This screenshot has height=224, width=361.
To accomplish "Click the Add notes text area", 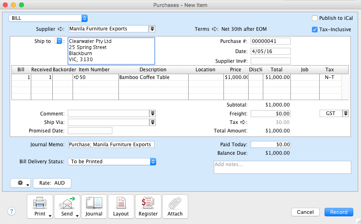I will [x=282, y=167].
